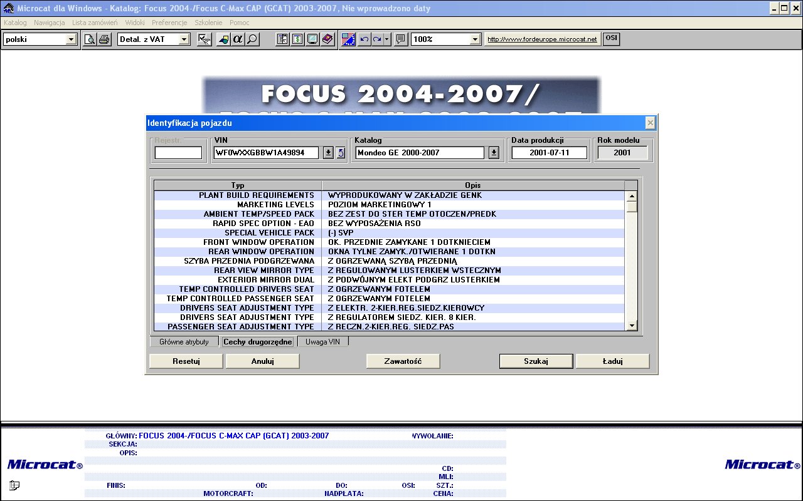Click the dollar price icon in toolbar

click(x=297, y=39)
